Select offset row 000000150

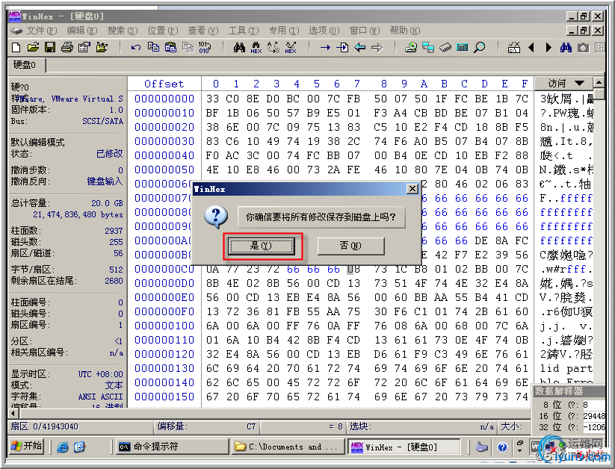tap(164, 397)
